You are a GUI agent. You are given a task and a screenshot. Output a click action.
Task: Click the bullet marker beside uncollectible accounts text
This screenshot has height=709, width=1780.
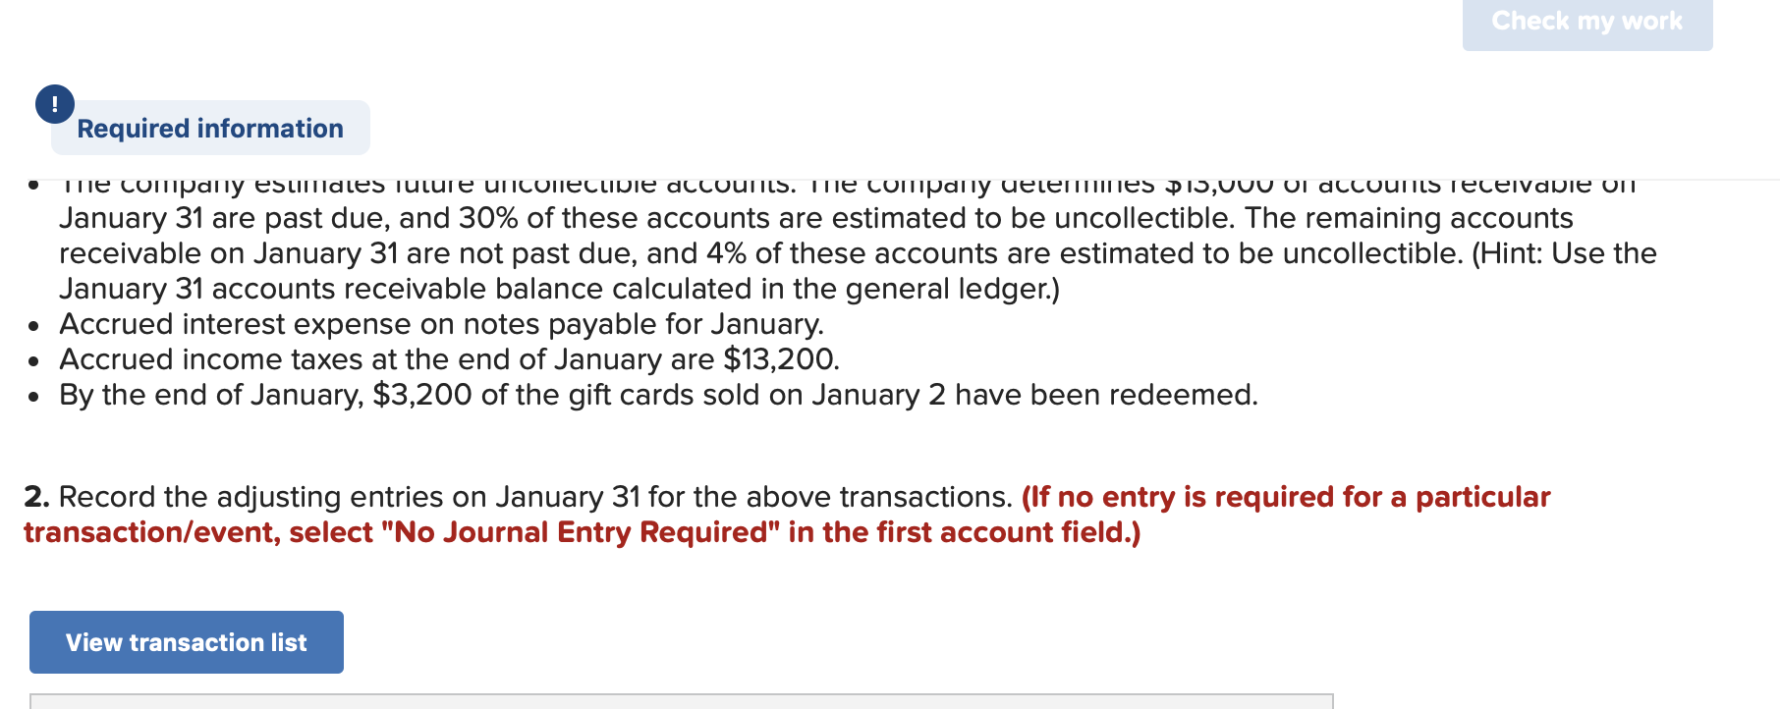point(34,187)
